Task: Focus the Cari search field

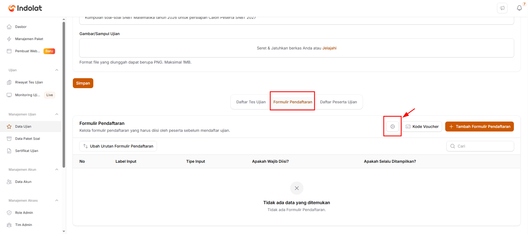Action: coord(480,146)
